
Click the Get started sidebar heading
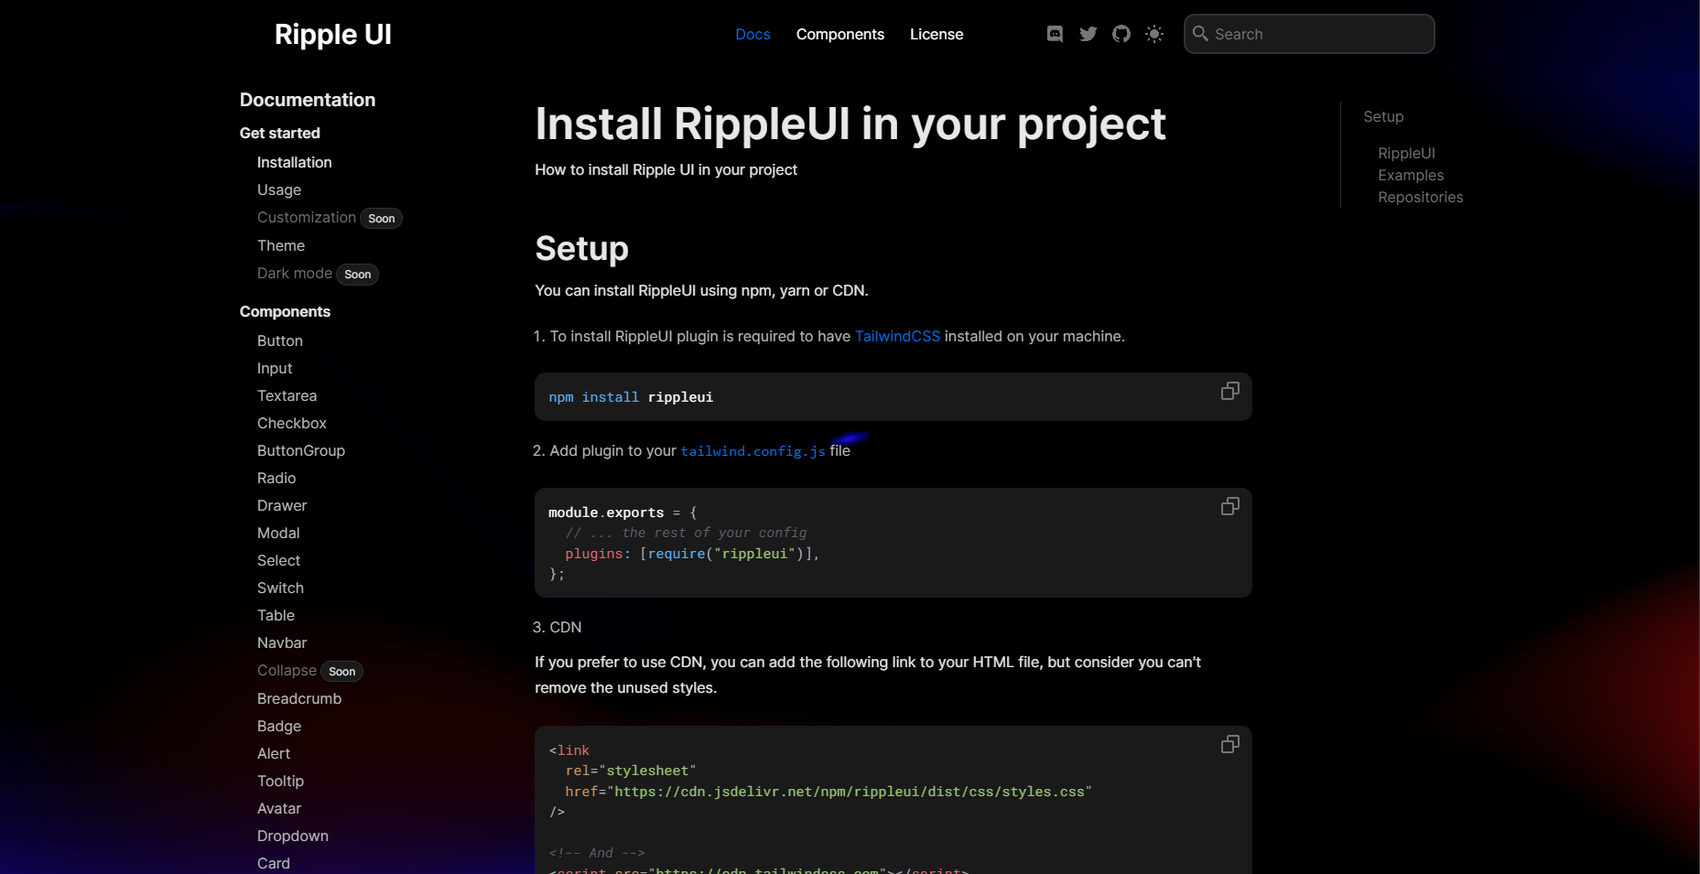pyautogui.click(x=279, y=133)
